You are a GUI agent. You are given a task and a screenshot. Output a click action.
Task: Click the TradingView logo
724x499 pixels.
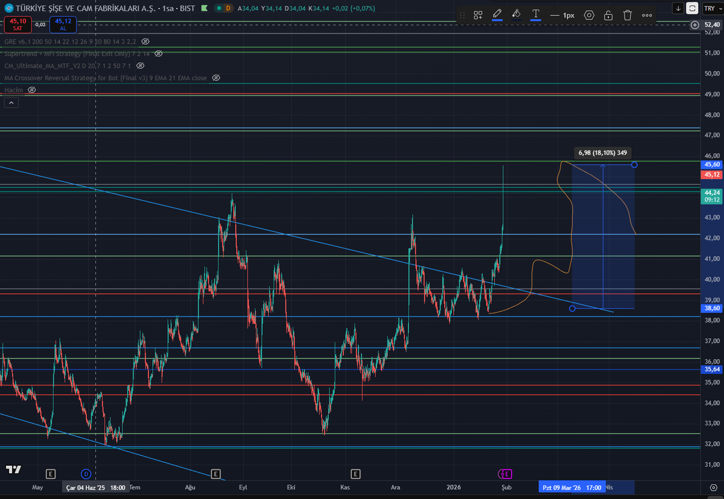14,469
